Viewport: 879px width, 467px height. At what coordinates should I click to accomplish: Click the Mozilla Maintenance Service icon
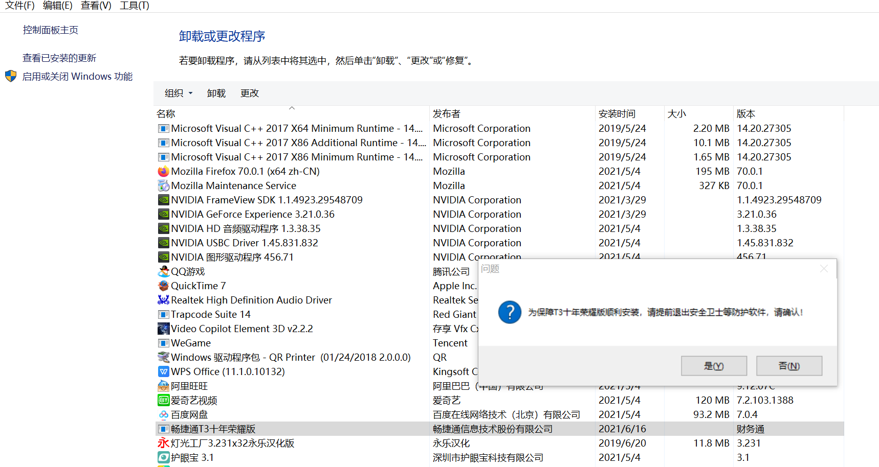pos(163,185)
